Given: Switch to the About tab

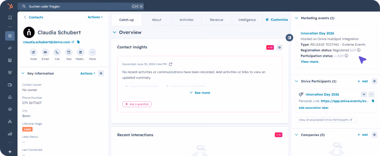Looking at the screenshot, I should point(156,20).
